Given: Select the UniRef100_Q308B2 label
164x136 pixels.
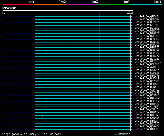Looking at the screenshot, I should tap(147, 39).
